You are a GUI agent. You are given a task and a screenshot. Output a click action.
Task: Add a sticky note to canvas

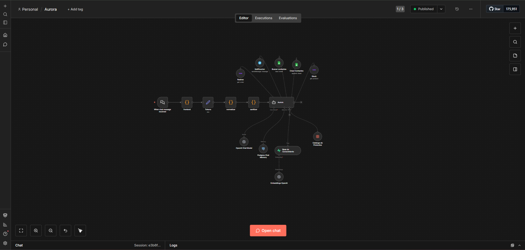coord(515,56)
